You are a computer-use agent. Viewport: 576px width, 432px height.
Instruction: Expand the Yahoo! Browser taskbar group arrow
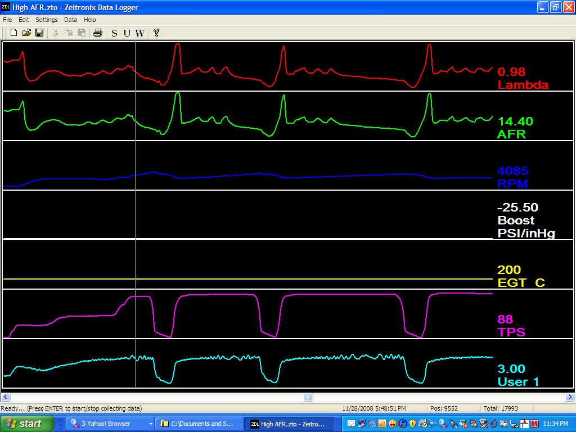151,424
